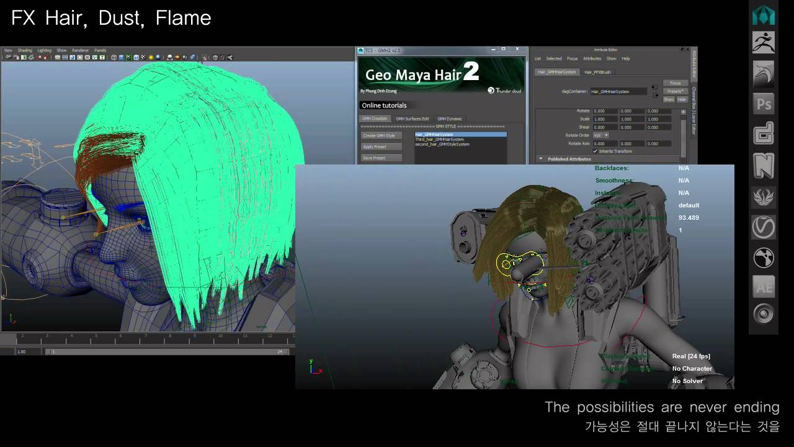Click the Create GMH Style button
Image resolution: width=794 pixels, height=447 pixels.
tap(381, 135)
